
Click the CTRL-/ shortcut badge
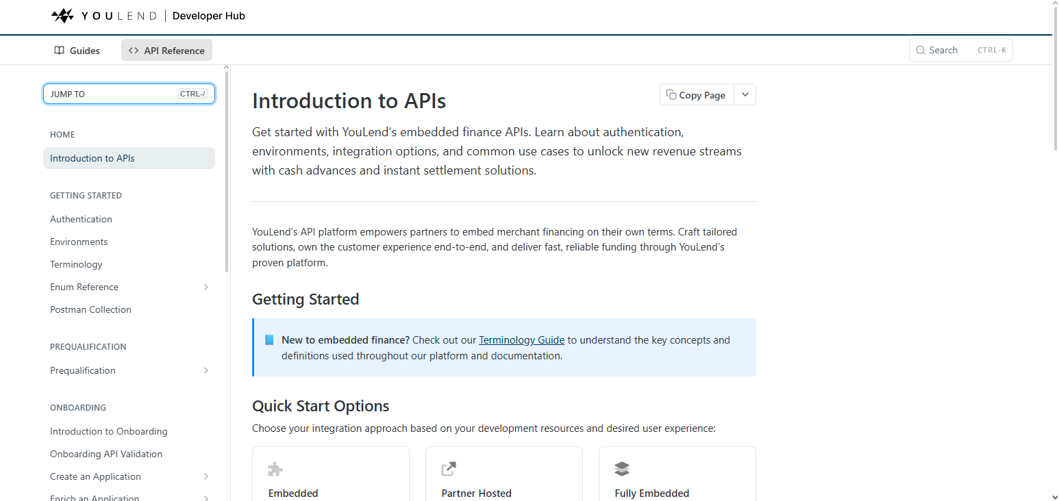pos(192,94)
